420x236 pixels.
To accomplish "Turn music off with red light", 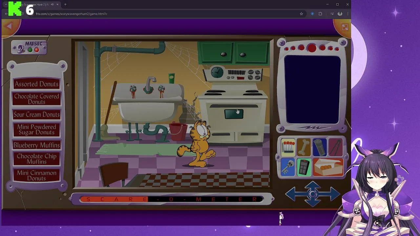I will (36, 50).
